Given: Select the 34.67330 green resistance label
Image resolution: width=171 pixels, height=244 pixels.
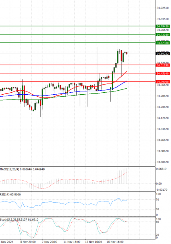Looking at the screenshot, I should coord(162,43).
